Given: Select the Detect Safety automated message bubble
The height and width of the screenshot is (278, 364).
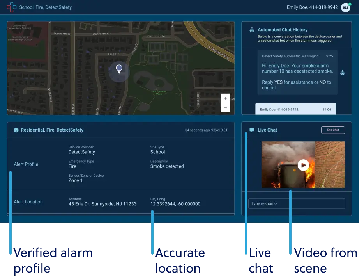Looking at the screenshot, I should 297,72.
